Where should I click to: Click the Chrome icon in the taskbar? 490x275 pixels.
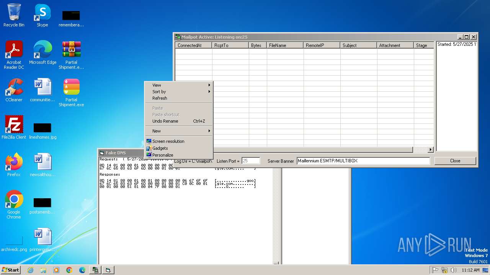(x=69, y=270)
